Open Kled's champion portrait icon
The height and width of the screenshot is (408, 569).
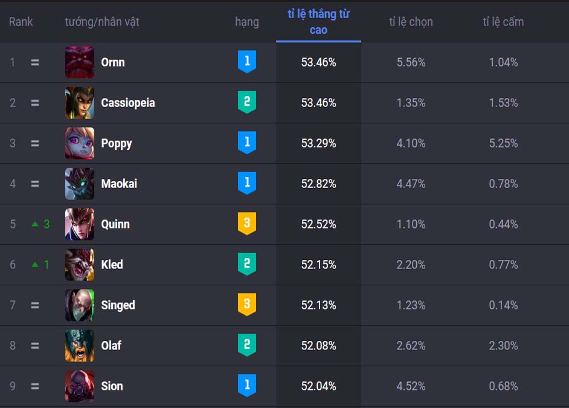[x=80, y=265]
